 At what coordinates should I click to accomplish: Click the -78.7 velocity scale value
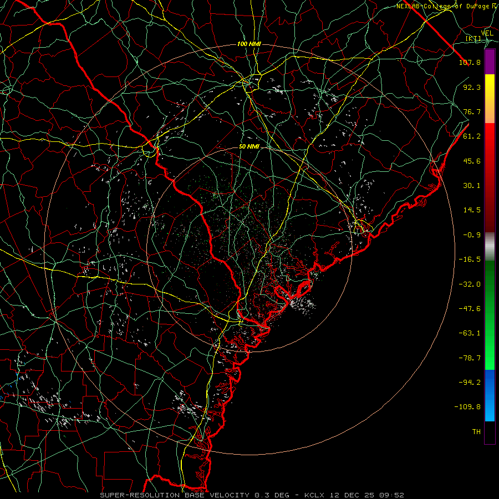[x=470, y=358]
